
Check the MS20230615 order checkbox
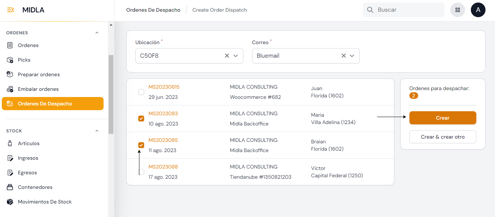(x=141, y=92)
